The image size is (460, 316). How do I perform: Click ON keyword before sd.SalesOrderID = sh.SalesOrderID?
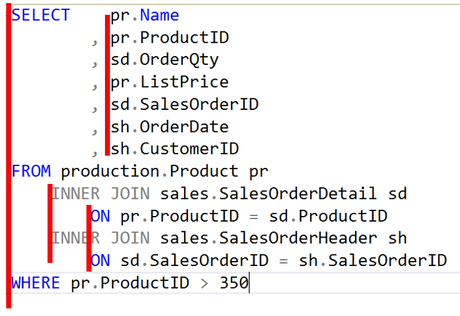click(101, 260)
